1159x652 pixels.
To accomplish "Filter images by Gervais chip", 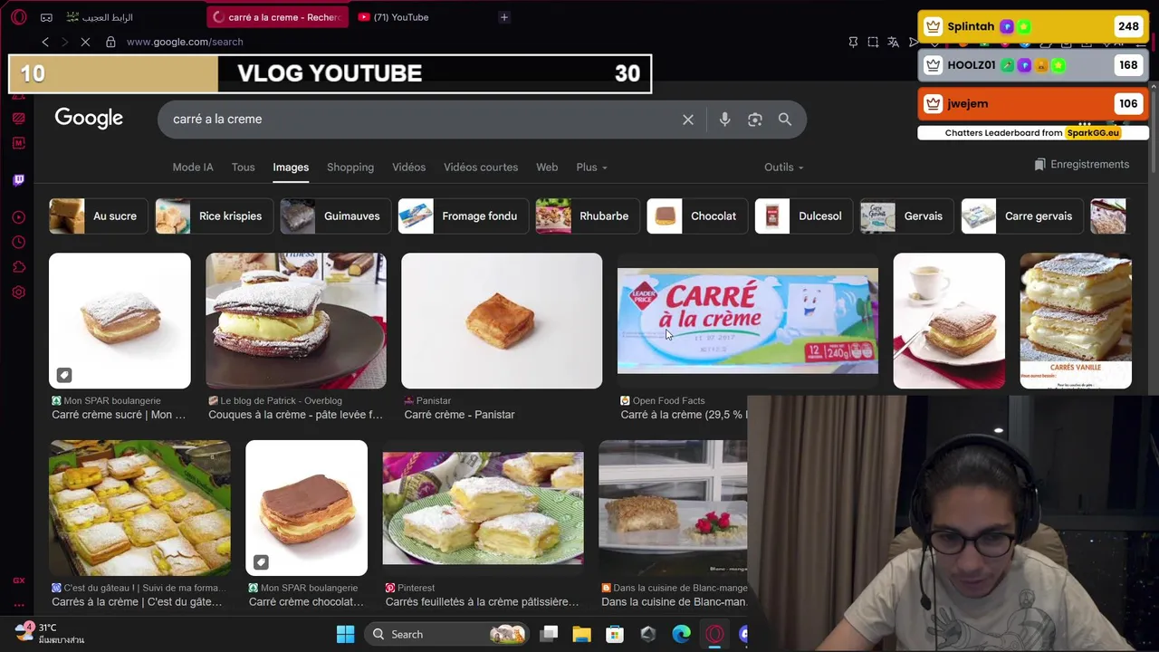I will pyautogui.click(x=905, y=216).
